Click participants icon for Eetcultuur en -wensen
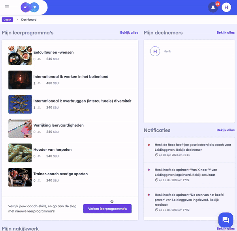 pyautogui.click(x=39, y=59)
